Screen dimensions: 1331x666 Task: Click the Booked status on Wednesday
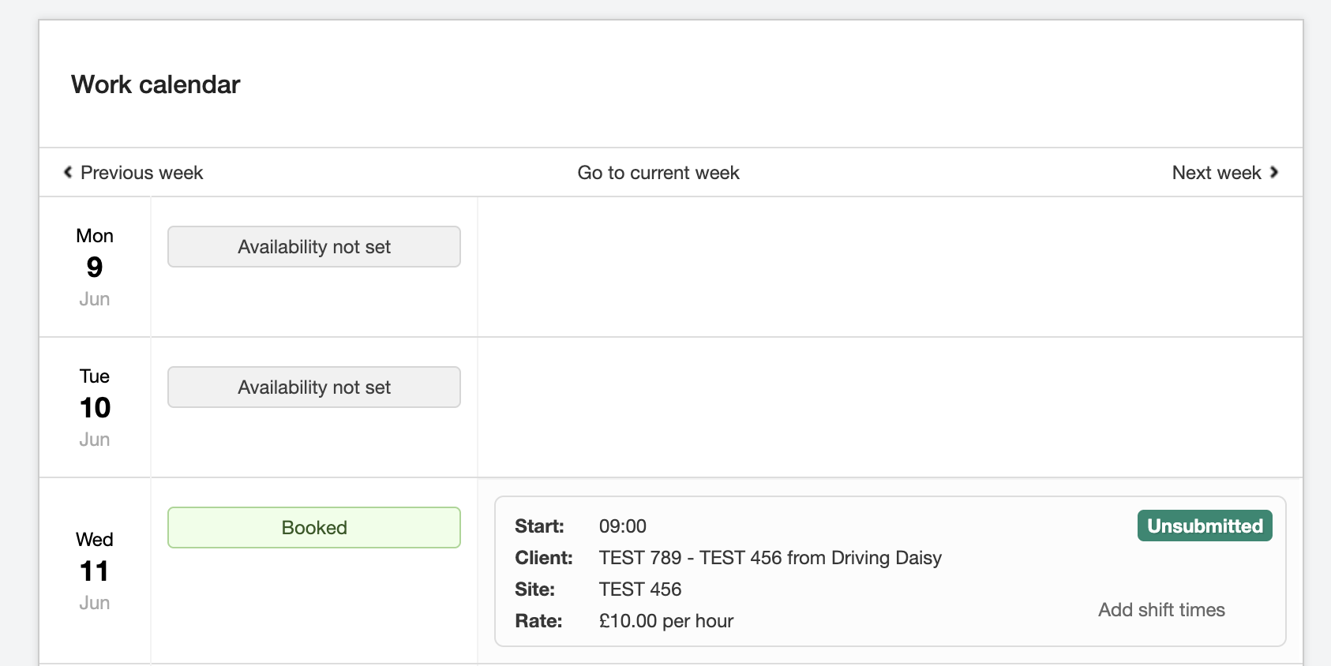pos(313,528)
